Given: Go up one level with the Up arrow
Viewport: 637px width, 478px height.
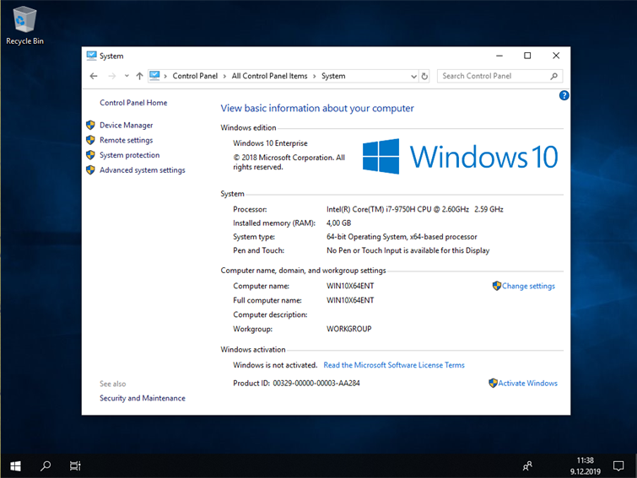Looking at the screenshot, I should click(139, 76).
